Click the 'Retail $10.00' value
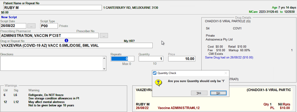The height and width of the screenshot is (112, 297). click(x=237, y=46)
